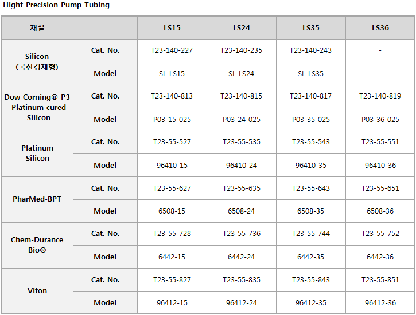Click the Platinum Silicon material cell
Viewport: 416px width, 315px height.
click(37, 153)
